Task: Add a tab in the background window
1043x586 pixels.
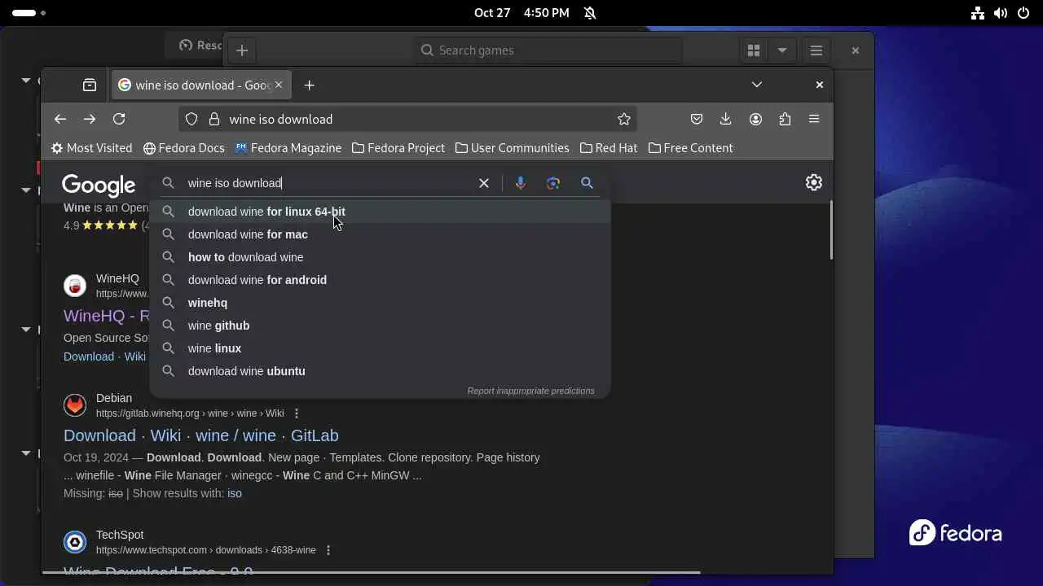Action: pos(242,50)
